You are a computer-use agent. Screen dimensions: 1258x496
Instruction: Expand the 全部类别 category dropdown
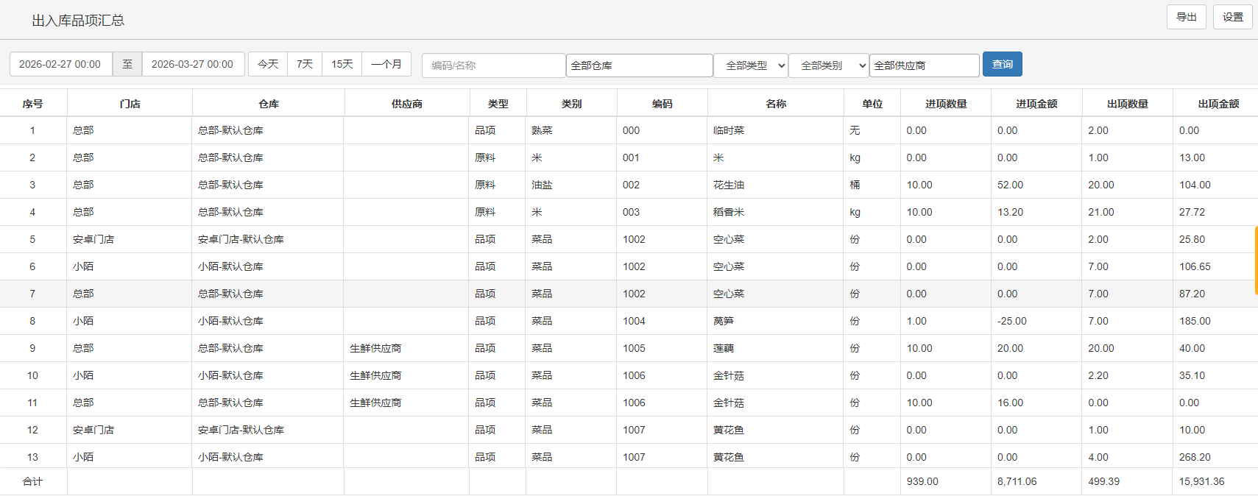(828, 65)
